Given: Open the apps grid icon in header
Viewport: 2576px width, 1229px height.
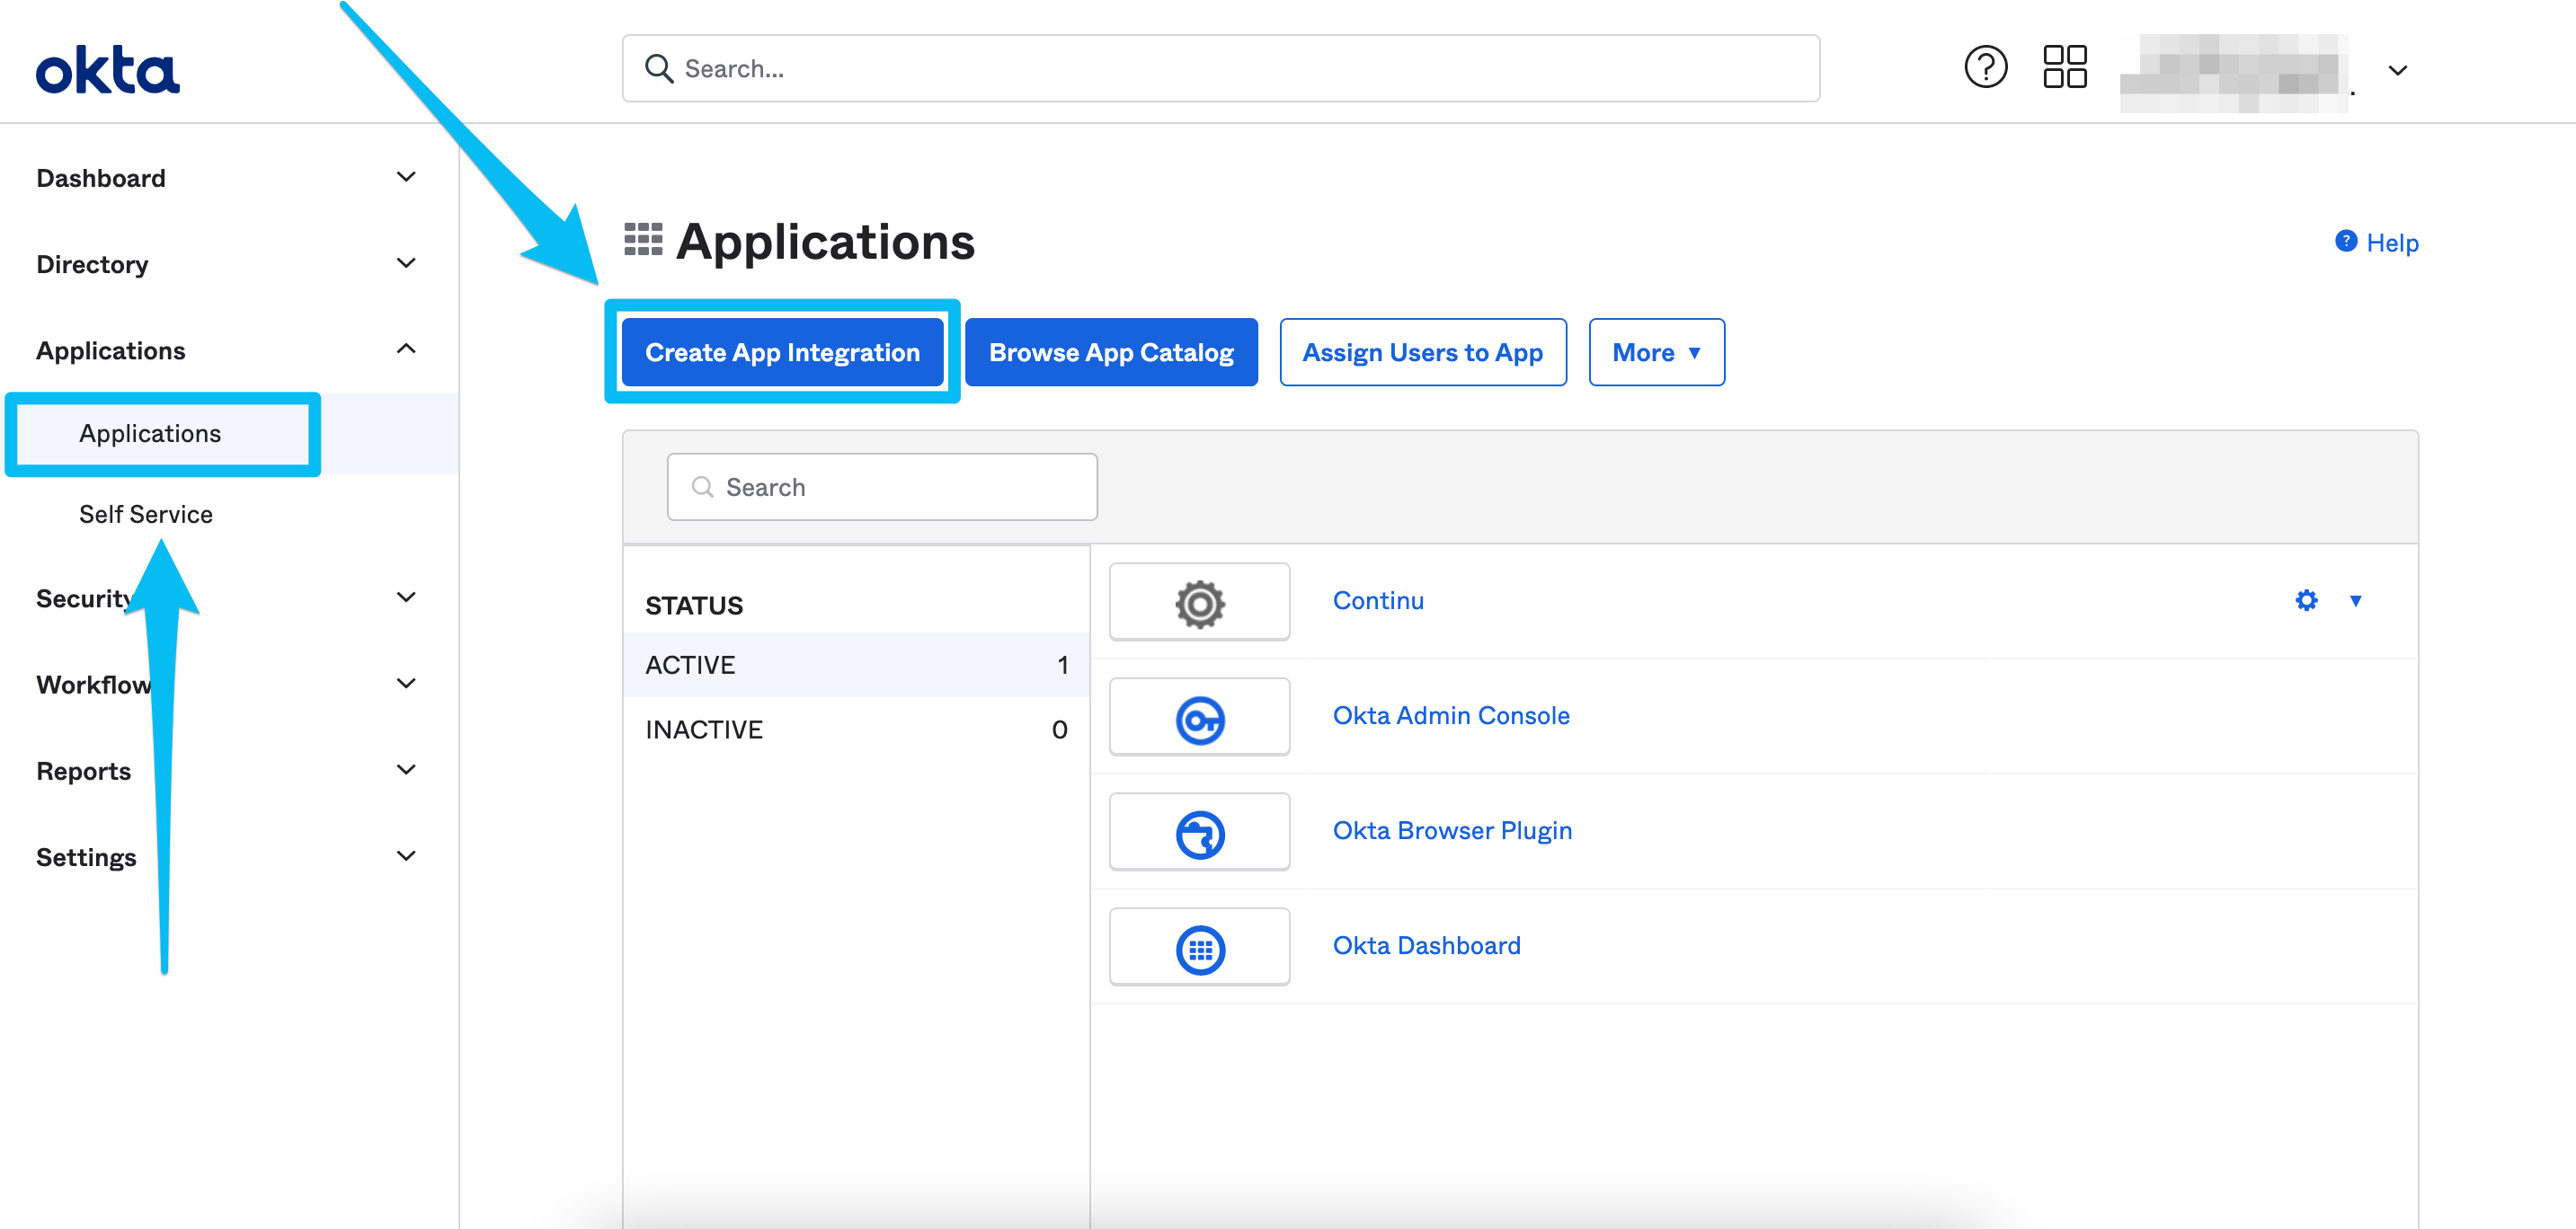Looking at the screenshot, I should point(2064,68).
